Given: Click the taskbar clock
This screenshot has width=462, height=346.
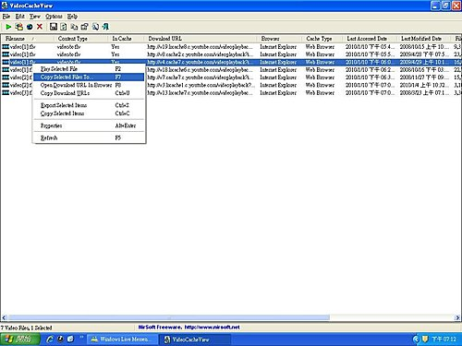Looking at the screenshot, I should coord(444,340).
